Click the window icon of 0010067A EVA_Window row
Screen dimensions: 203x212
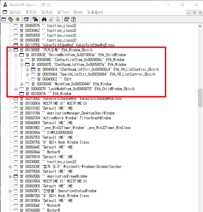pos(22,94)
